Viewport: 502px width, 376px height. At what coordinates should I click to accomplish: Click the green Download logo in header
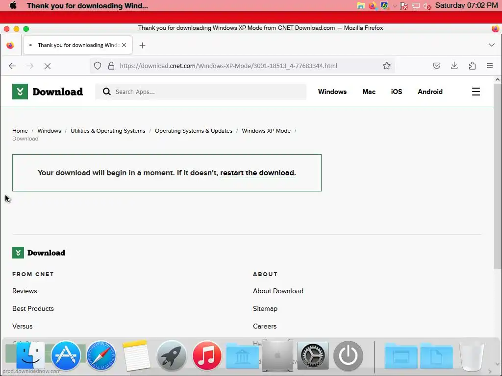pos(48,92)
